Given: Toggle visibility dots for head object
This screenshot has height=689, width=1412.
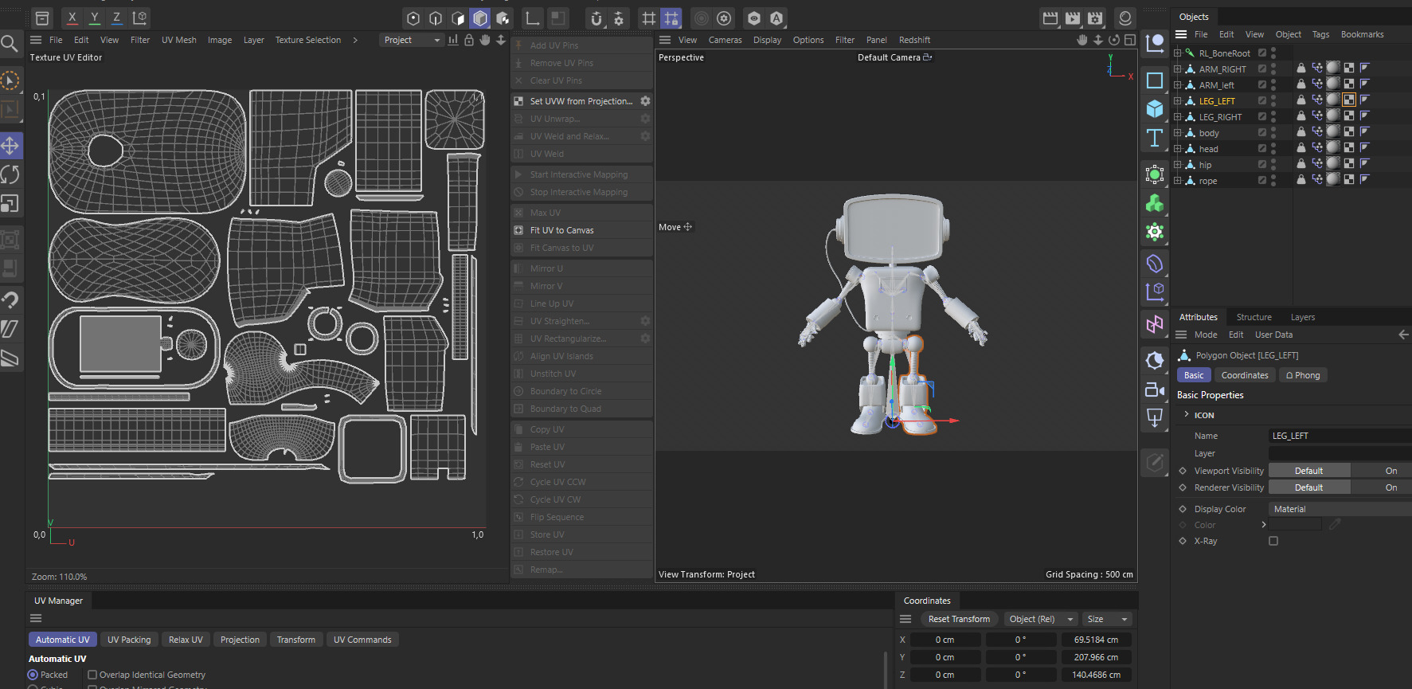Looking at the screenshot, I should point(1273,149).
